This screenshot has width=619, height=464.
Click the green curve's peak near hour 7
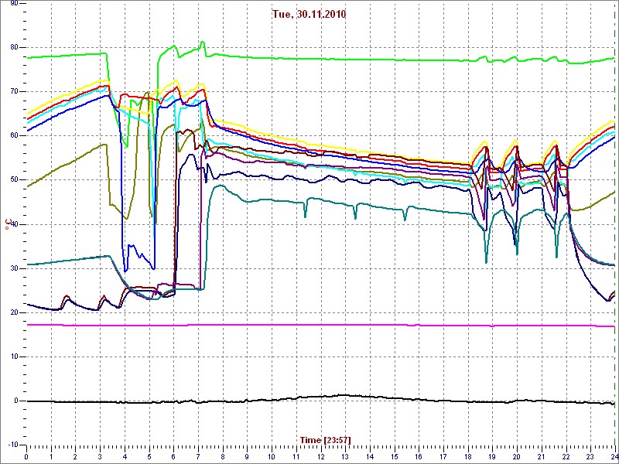click(202, 43)
